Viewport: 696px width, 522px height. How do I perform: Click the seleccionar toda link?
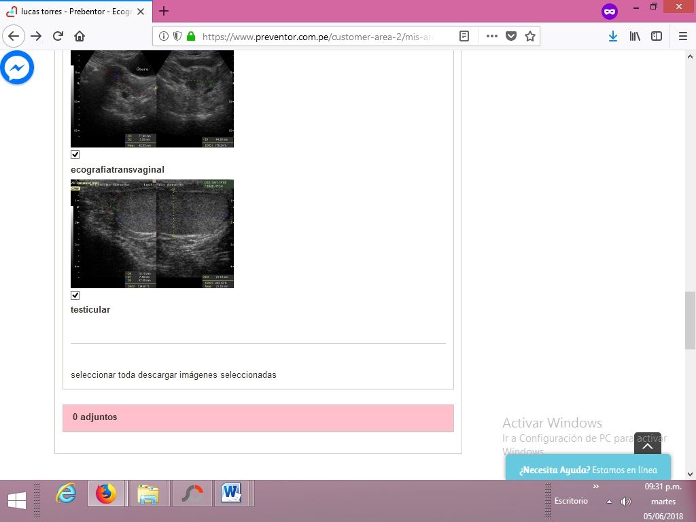[x=103, y=375]
